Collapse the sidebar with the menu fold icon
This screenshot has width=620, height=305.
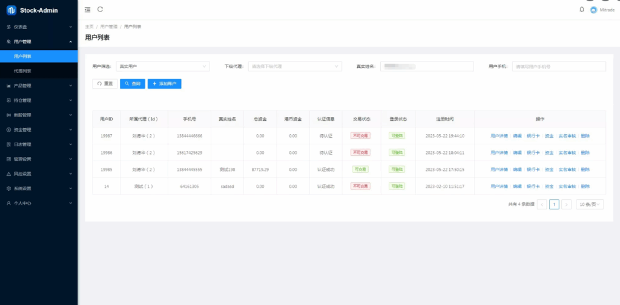[87, 10]
